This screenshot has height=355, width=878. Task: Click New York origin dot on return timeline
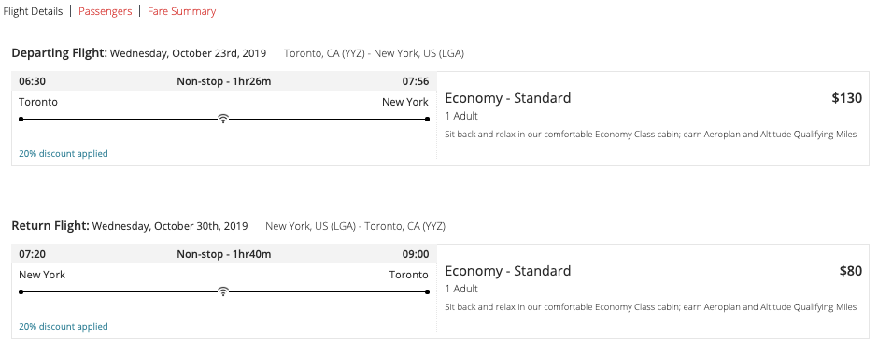coord(21,291)
